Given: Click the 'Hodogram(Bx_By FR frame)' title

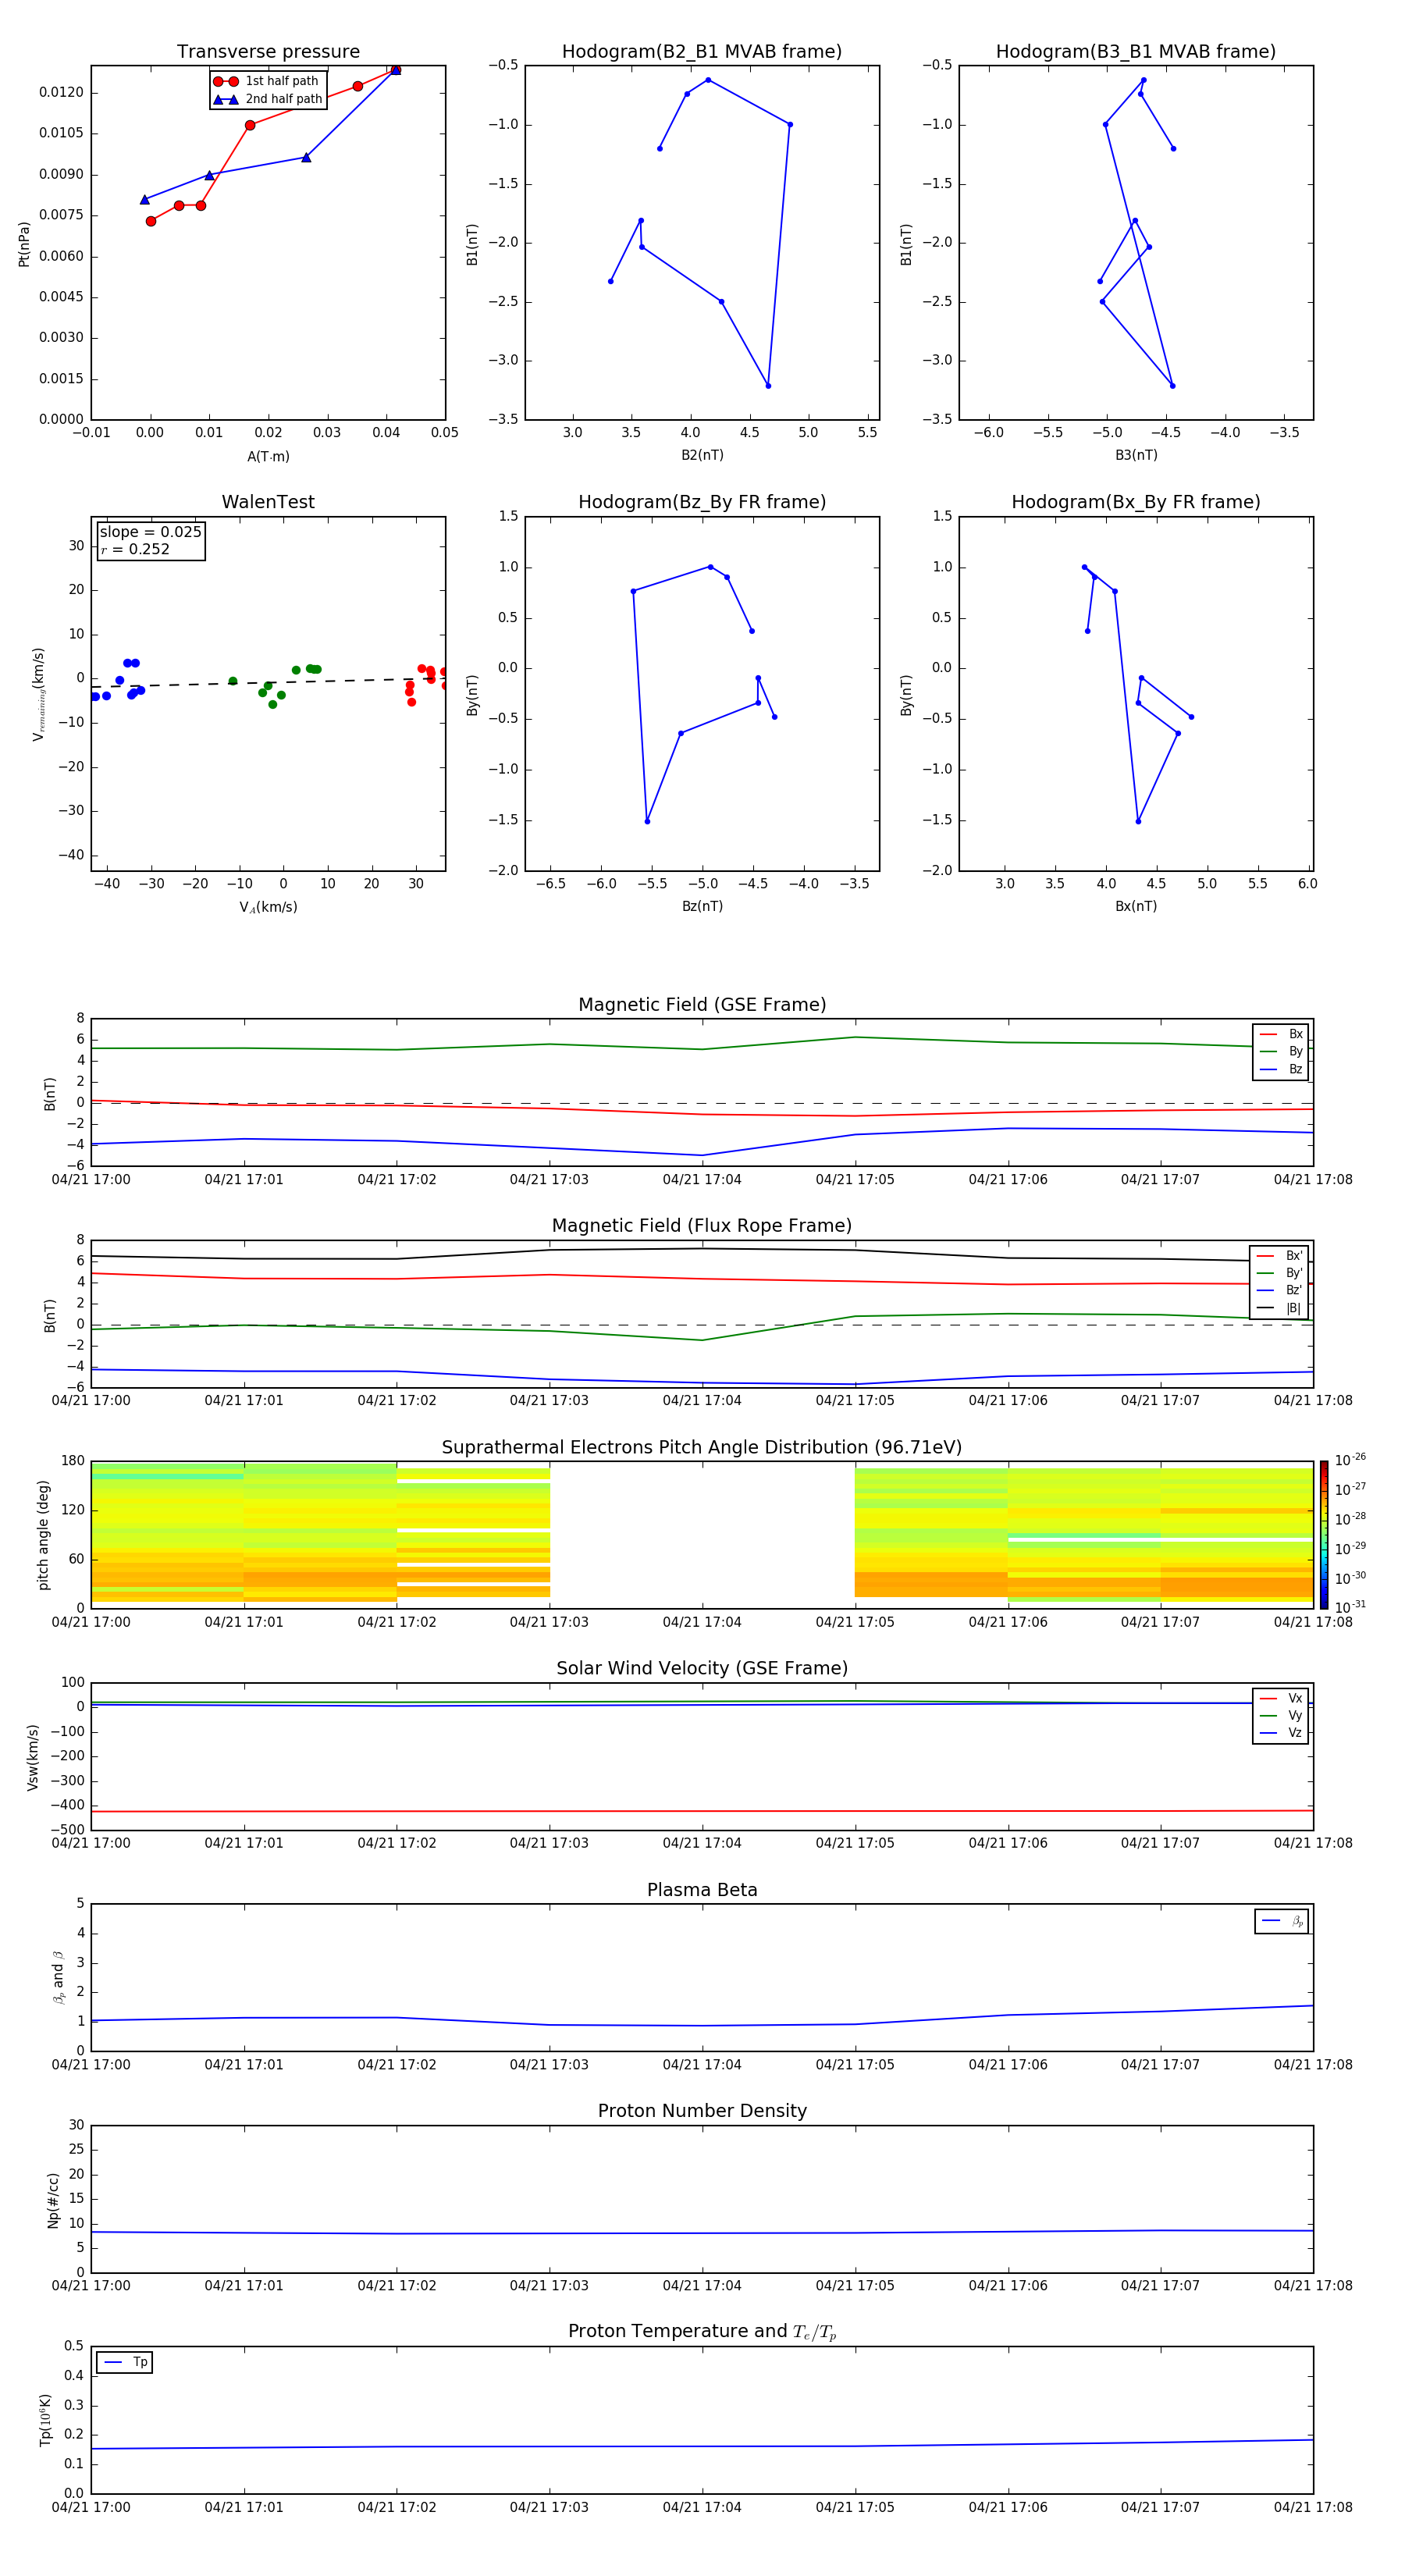Looking at the screenshot, I should (x=1135, y=502).
